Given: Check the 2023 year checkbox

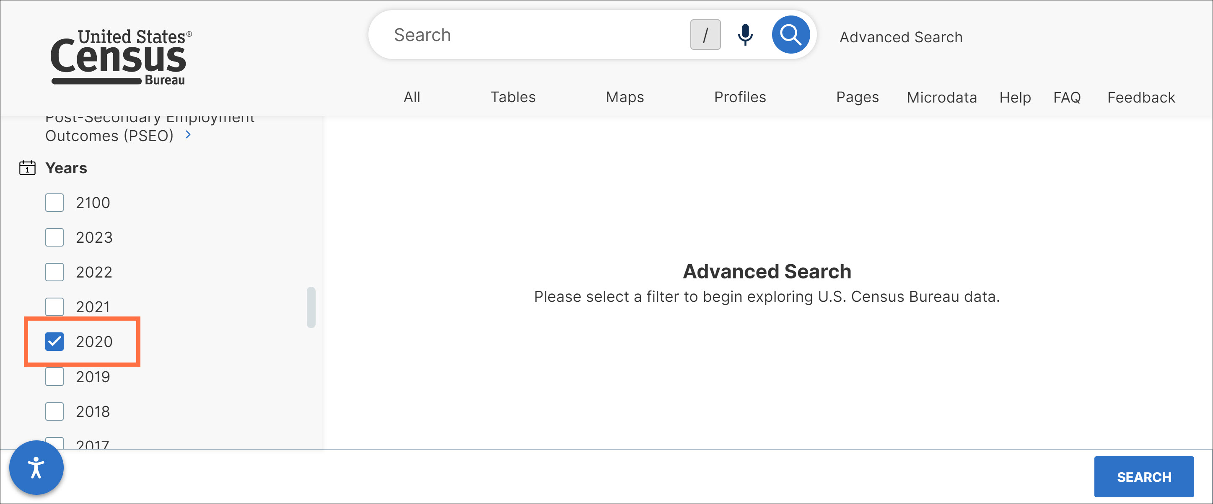Looking at the screenshot, I should (54, 237).
